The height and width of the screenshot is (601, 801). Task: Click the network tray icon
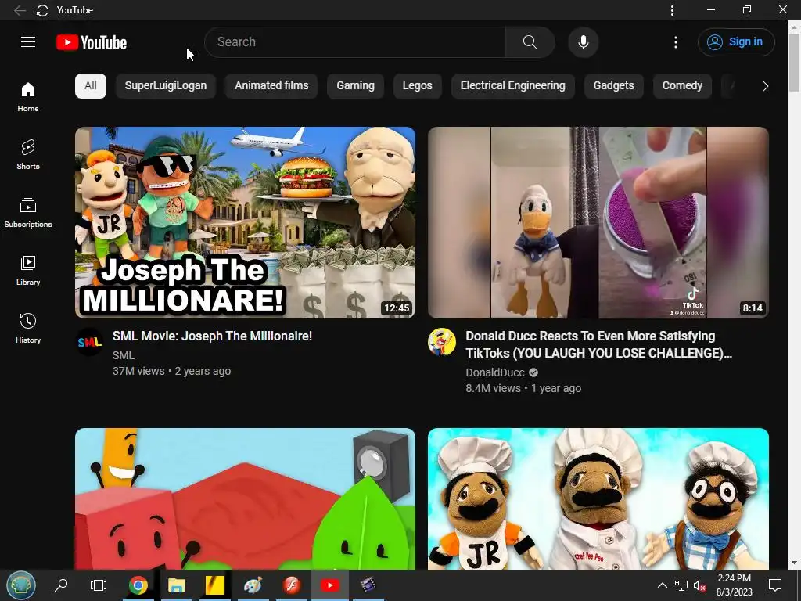[681, 585]
